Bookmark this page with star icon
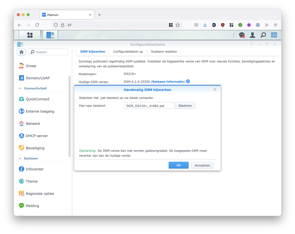Viewport: 295px width, 234px height. pyautogui.click(x=177, y=25)
